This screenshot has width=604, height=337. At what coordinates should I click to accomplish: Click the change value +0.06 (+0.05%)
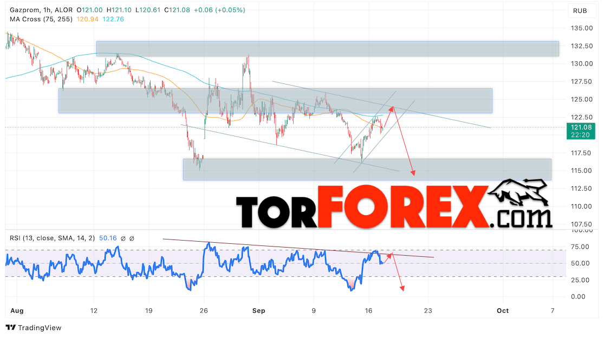[x=219, y=10]
